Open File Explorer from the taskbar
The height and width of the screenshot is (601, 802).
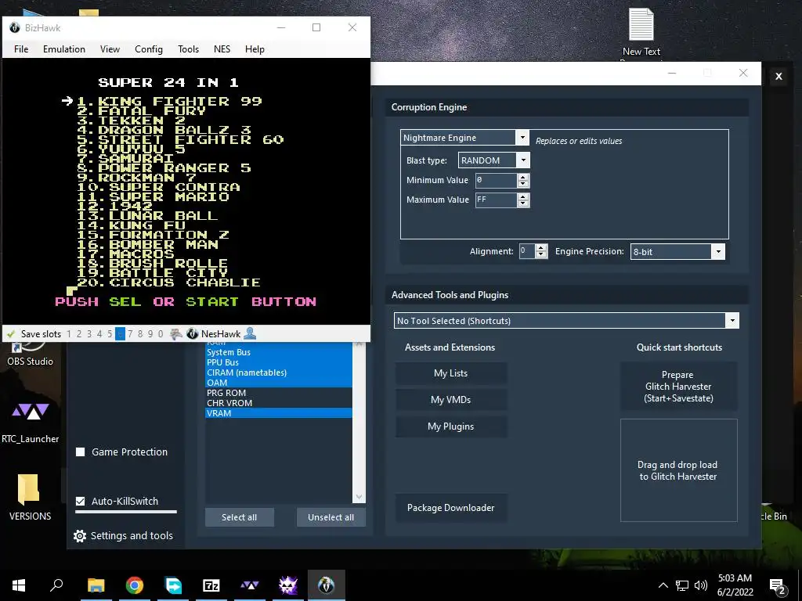click(x=96, y=585)
